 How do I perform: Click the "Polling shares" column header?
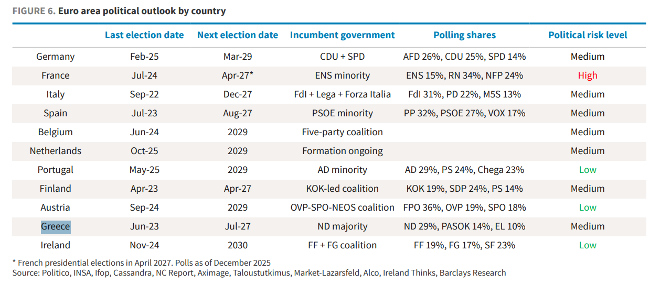click(464, 35)
